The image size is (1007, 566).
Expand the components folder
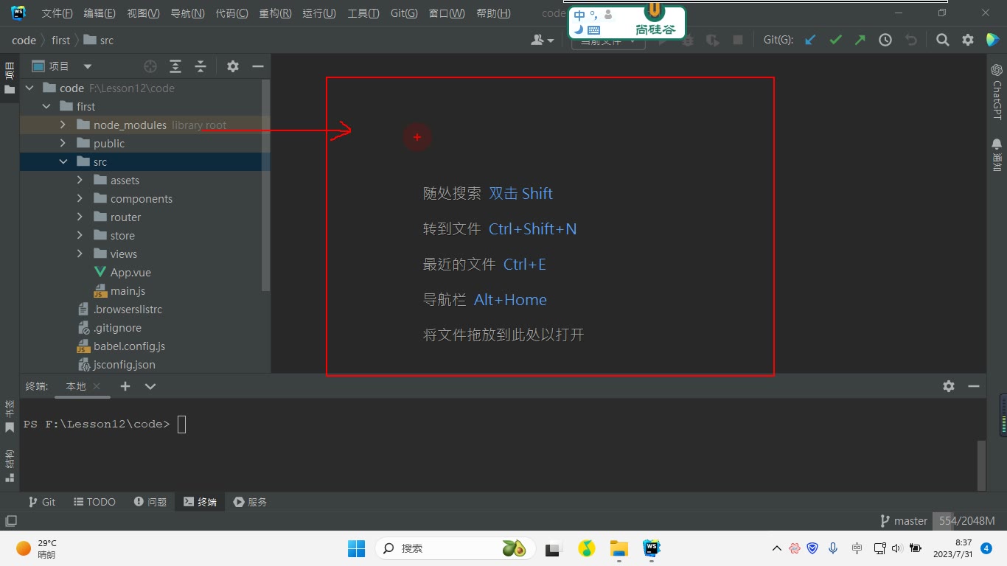click(80, 199)
